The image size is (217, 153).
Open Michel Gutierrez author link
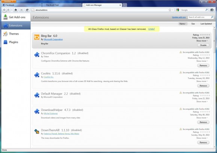coord(51,114)
